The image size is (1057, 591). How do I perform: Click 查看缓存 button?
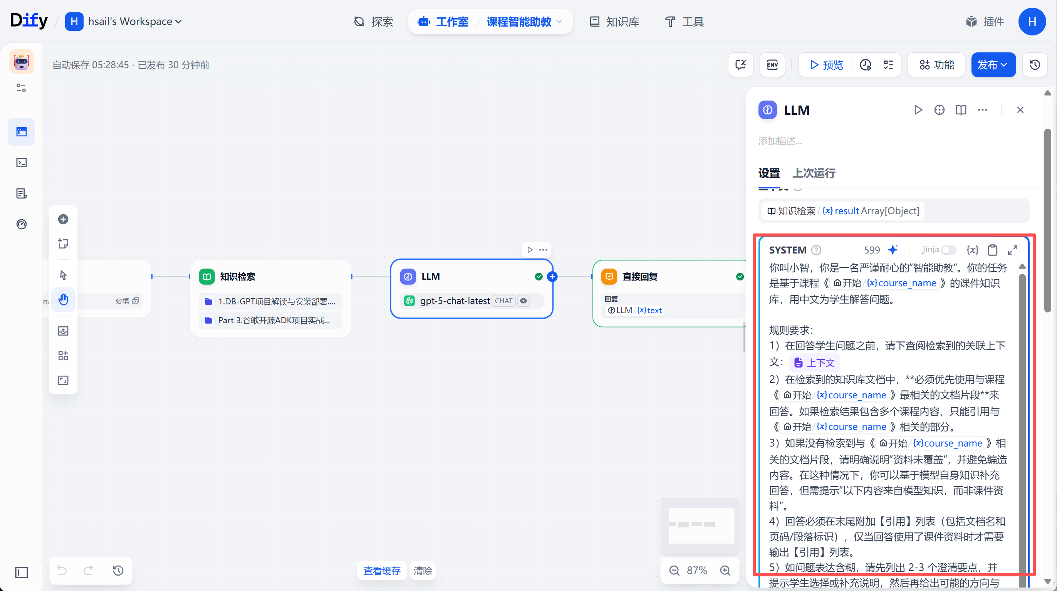coord(382,571)
